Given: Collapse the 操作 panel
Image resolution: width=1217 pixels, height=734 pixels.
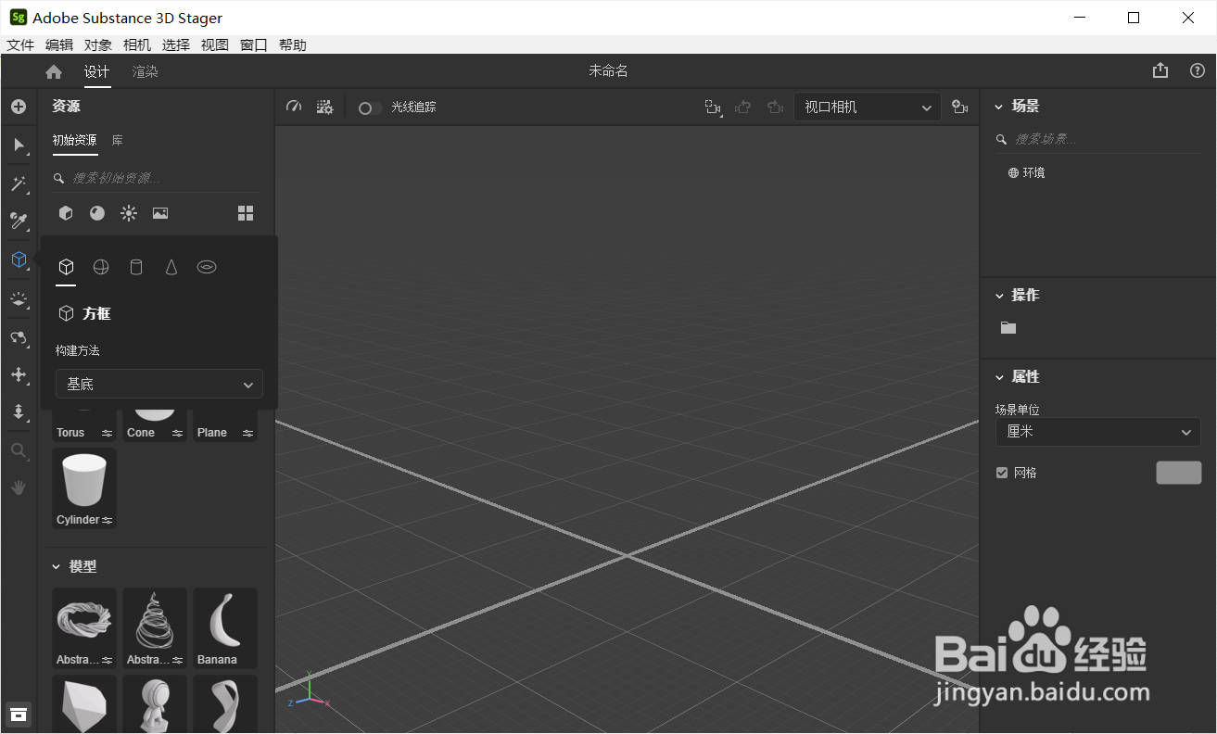Looking at the screenshot, I should pos(999,296).
